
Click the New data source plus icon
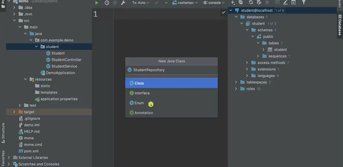click(x=233, y=3)
